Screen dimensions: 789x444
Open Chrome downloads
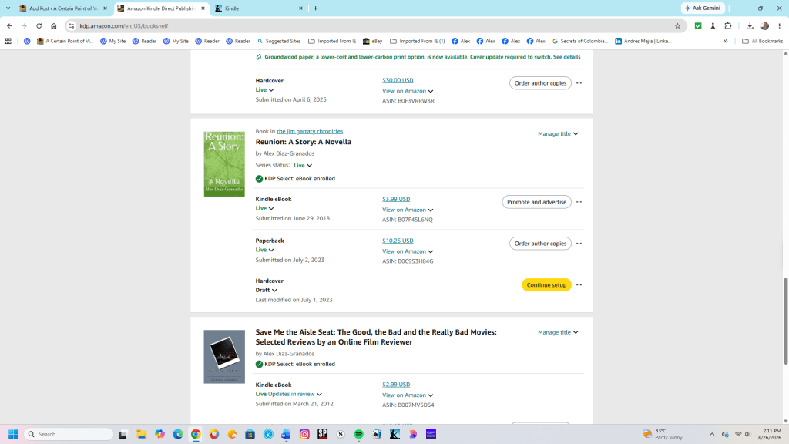[750, 25]
